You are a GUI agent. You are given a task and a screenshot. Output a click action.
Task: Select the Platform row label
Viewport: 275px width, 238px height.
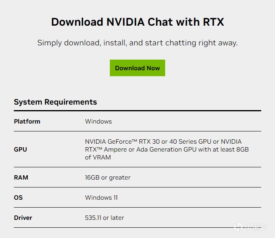[x=27, y=121]
